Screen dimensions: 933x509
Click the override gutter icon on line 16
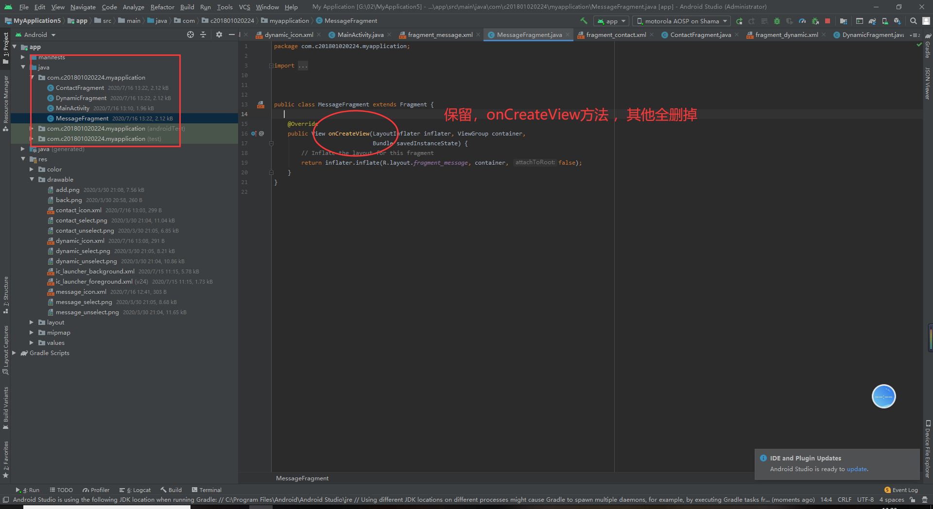tap(254, 134)
